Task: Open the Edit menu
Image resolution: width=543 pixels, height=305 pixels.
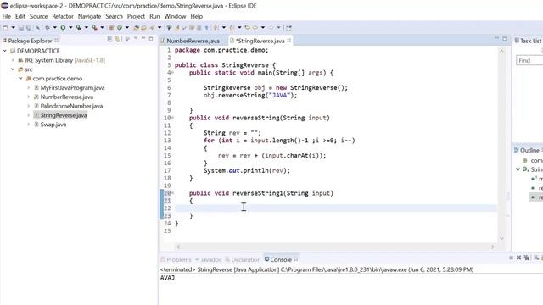Action: [20, 16]
